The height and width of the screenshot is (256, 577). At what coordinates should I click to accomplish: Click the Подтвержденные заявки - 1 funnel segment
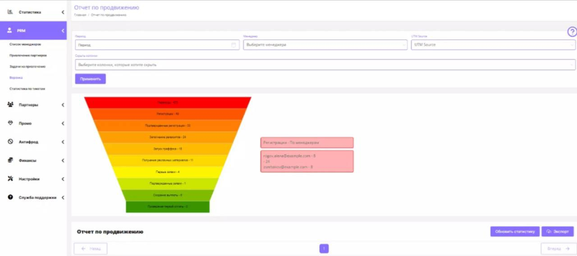pos(168,184)
